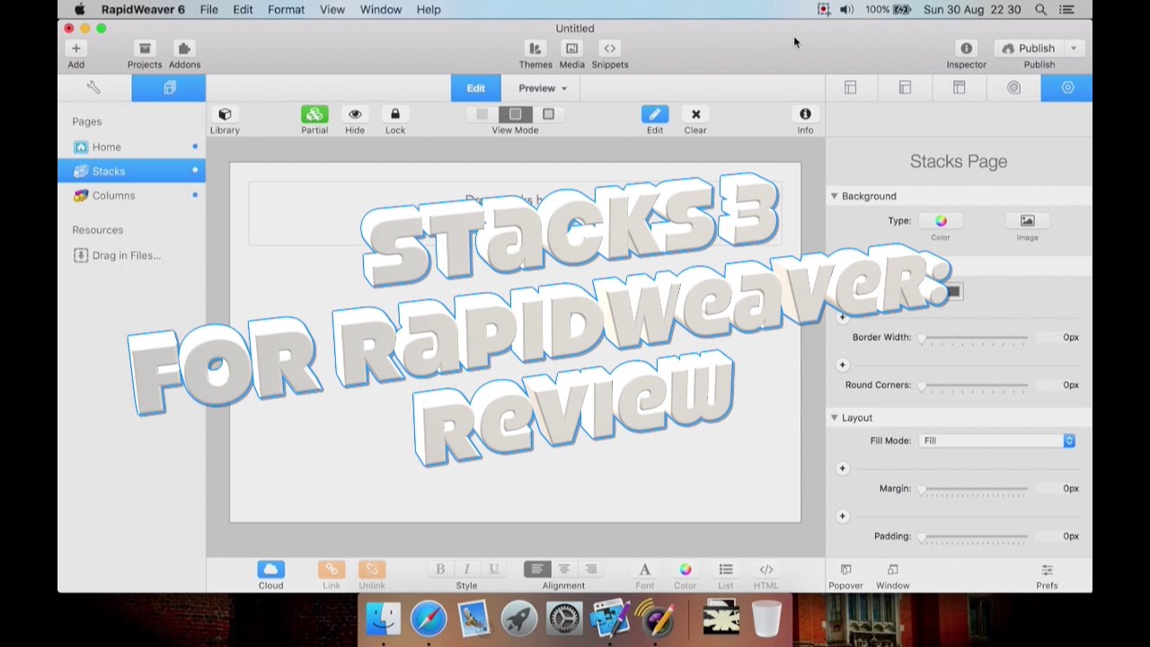The height and width of the screenshot is (647, 1150).
Task: Adjust the Margin slider
Action: tap(974, 489)
